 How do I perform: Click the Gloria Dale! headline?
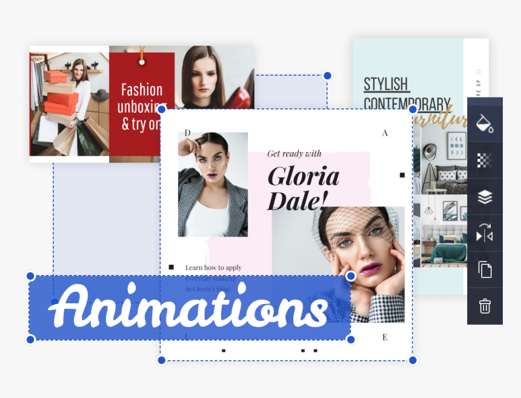coord(303,188)
